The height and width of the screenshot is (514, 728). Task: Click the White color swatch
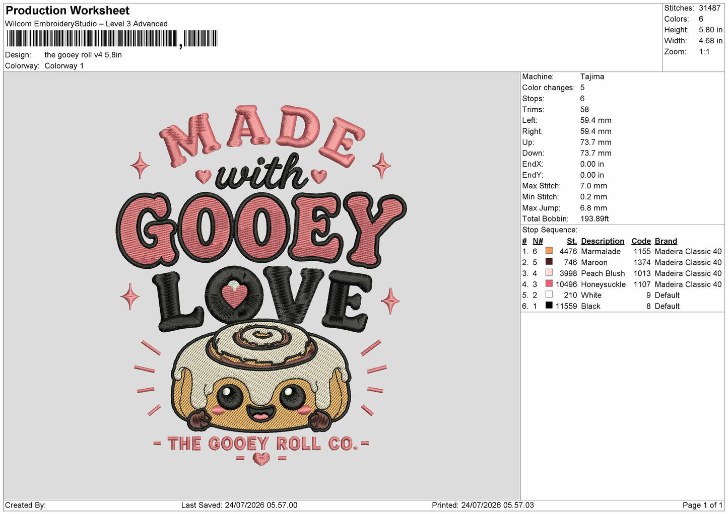click(549, 295)
